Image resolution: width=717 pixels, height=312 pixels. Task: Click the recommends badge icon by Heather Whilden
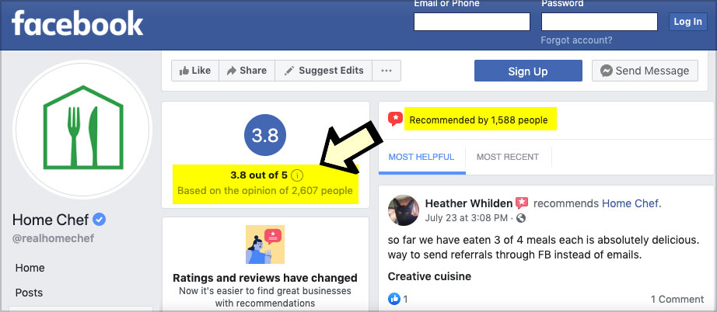click(522, 203)
